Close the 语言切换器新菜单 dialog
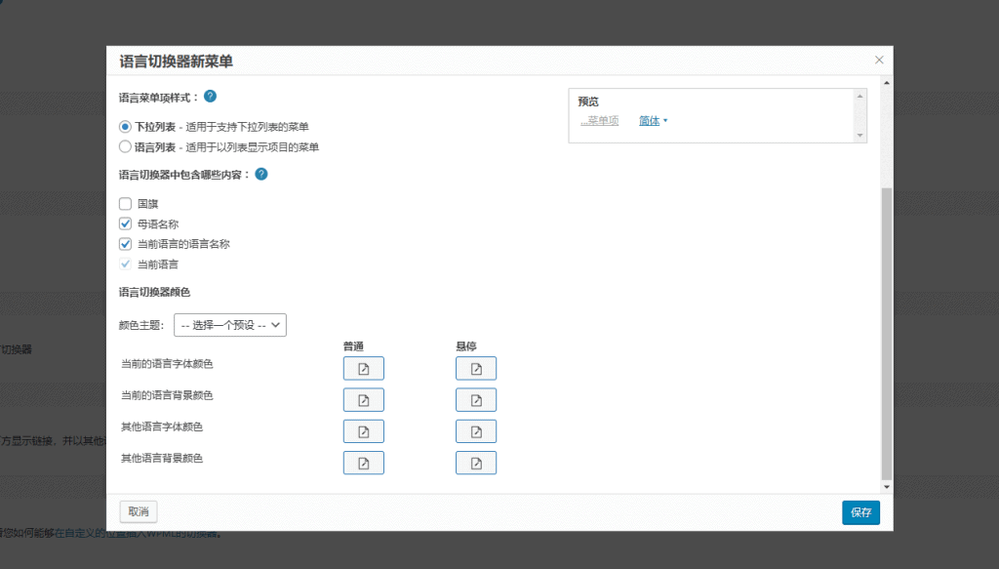999x569 pixels. 879,60
